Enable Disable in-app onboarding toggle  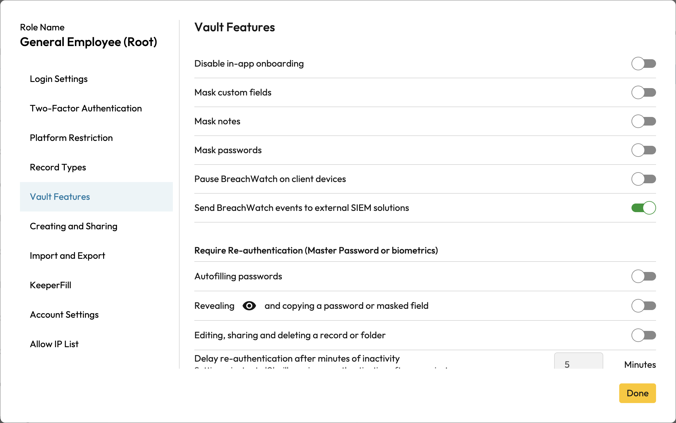[643, 64]
